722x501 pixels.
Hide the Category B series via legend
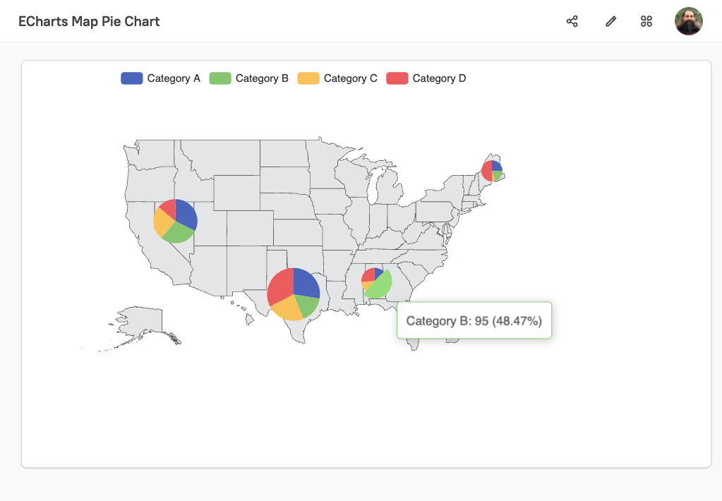click(248, 78)
